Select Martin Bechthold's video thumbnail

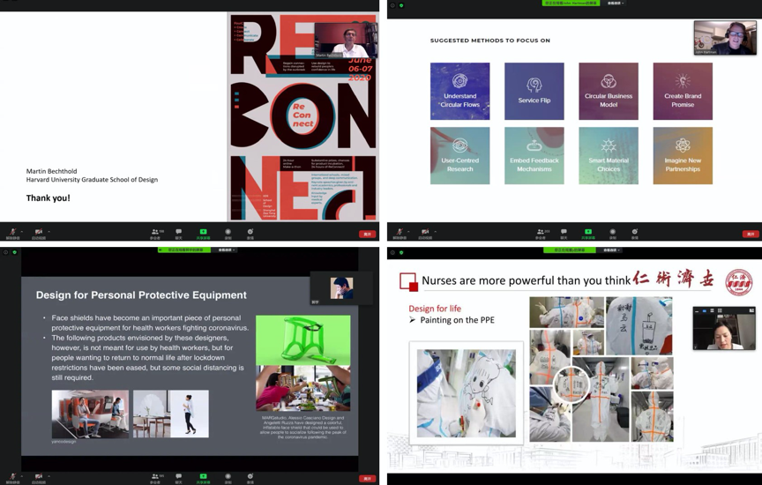[x=346, y=41]
